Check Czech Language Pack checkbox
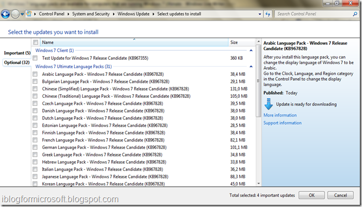Viewport: 362px width, 207px height. coord(35,103)
